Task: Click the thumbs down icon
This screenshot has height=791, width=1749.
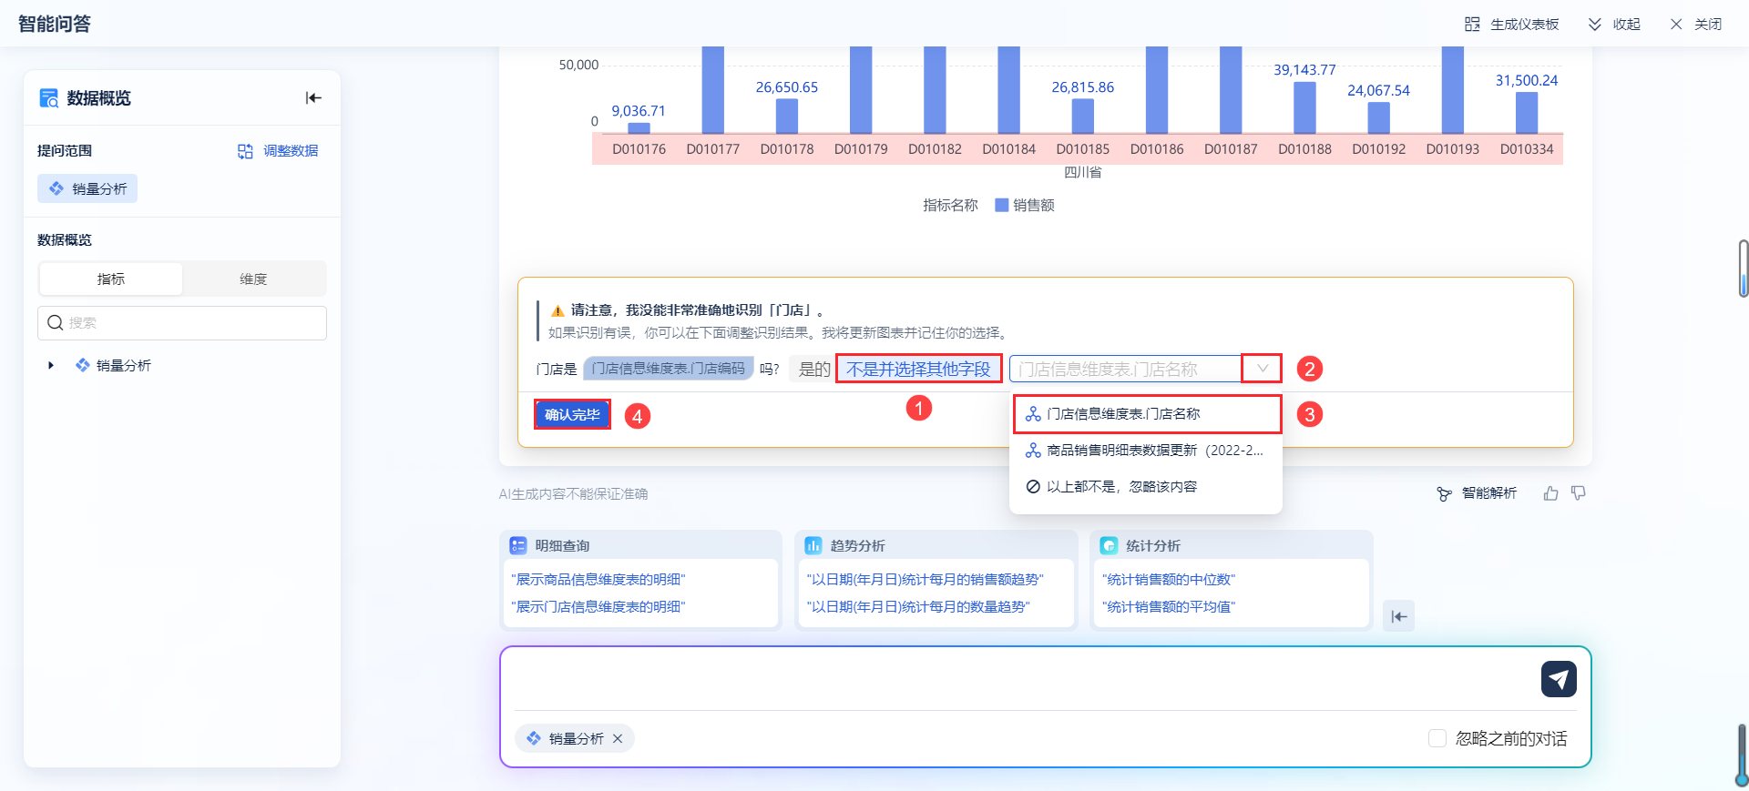Action: [1579, 493]
